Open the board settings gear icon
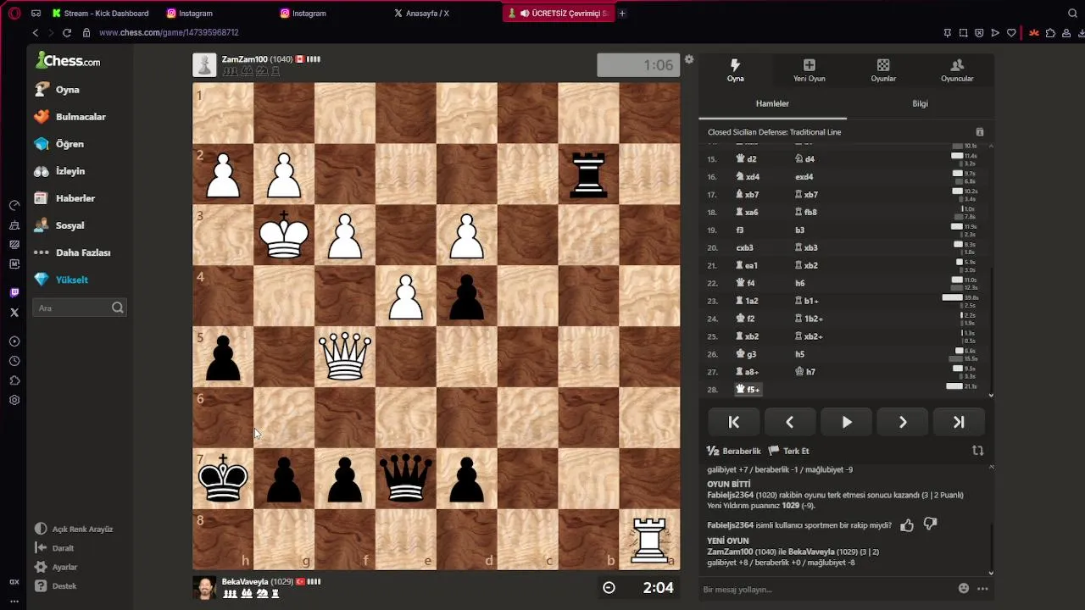The image size is (1085, 610). pyautogui.click(x=689, y=59)
